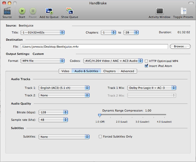Click the 2.0 (Loud) slider label

coord(122,122)
